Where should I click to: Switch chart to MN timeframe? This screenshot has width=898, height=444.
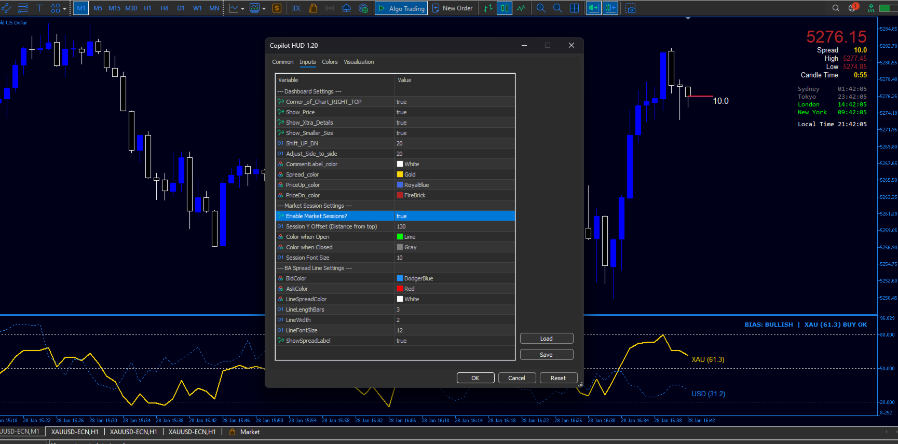click(x=214, y=8)
